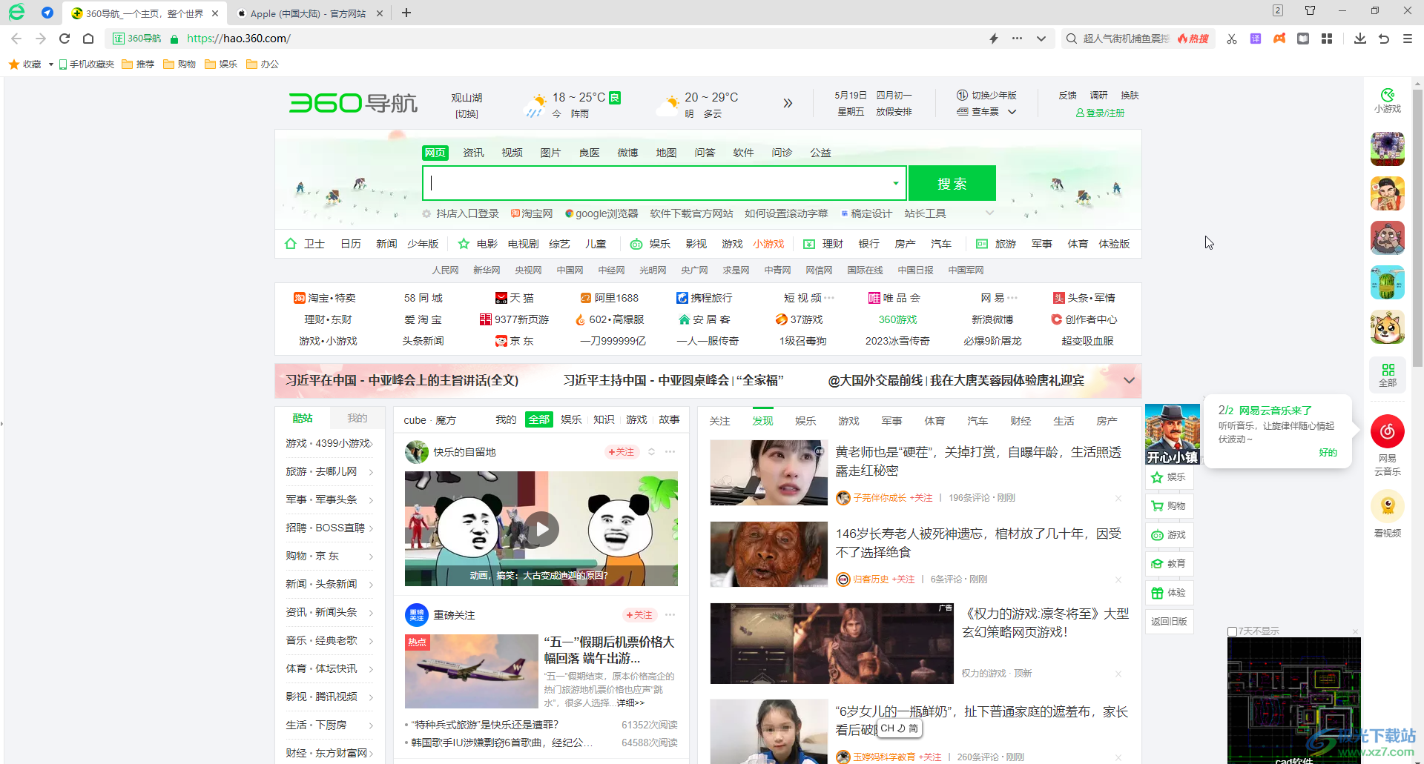Viewport: 1424px width, 764px height.
Task: Follow 快乐的自留地 with +关注 button
Action: 622,452
